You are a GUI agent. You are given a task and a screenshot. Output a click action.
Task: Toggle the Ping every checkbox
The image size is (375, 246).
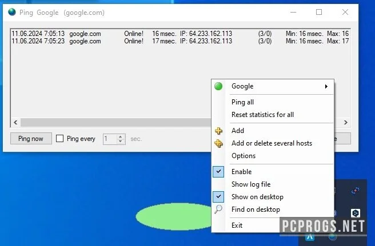click(x=59, y=139)
